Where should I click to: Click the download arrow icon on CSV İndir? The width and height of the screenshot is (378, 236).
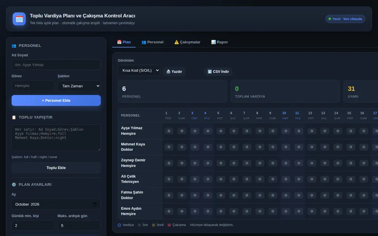coord(210,72)
